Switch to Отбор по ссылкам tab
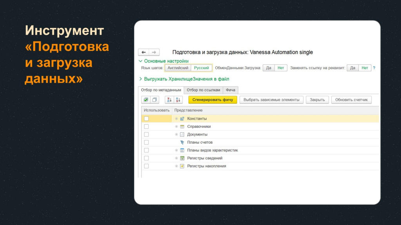401x225 pixels. point(203,90)
